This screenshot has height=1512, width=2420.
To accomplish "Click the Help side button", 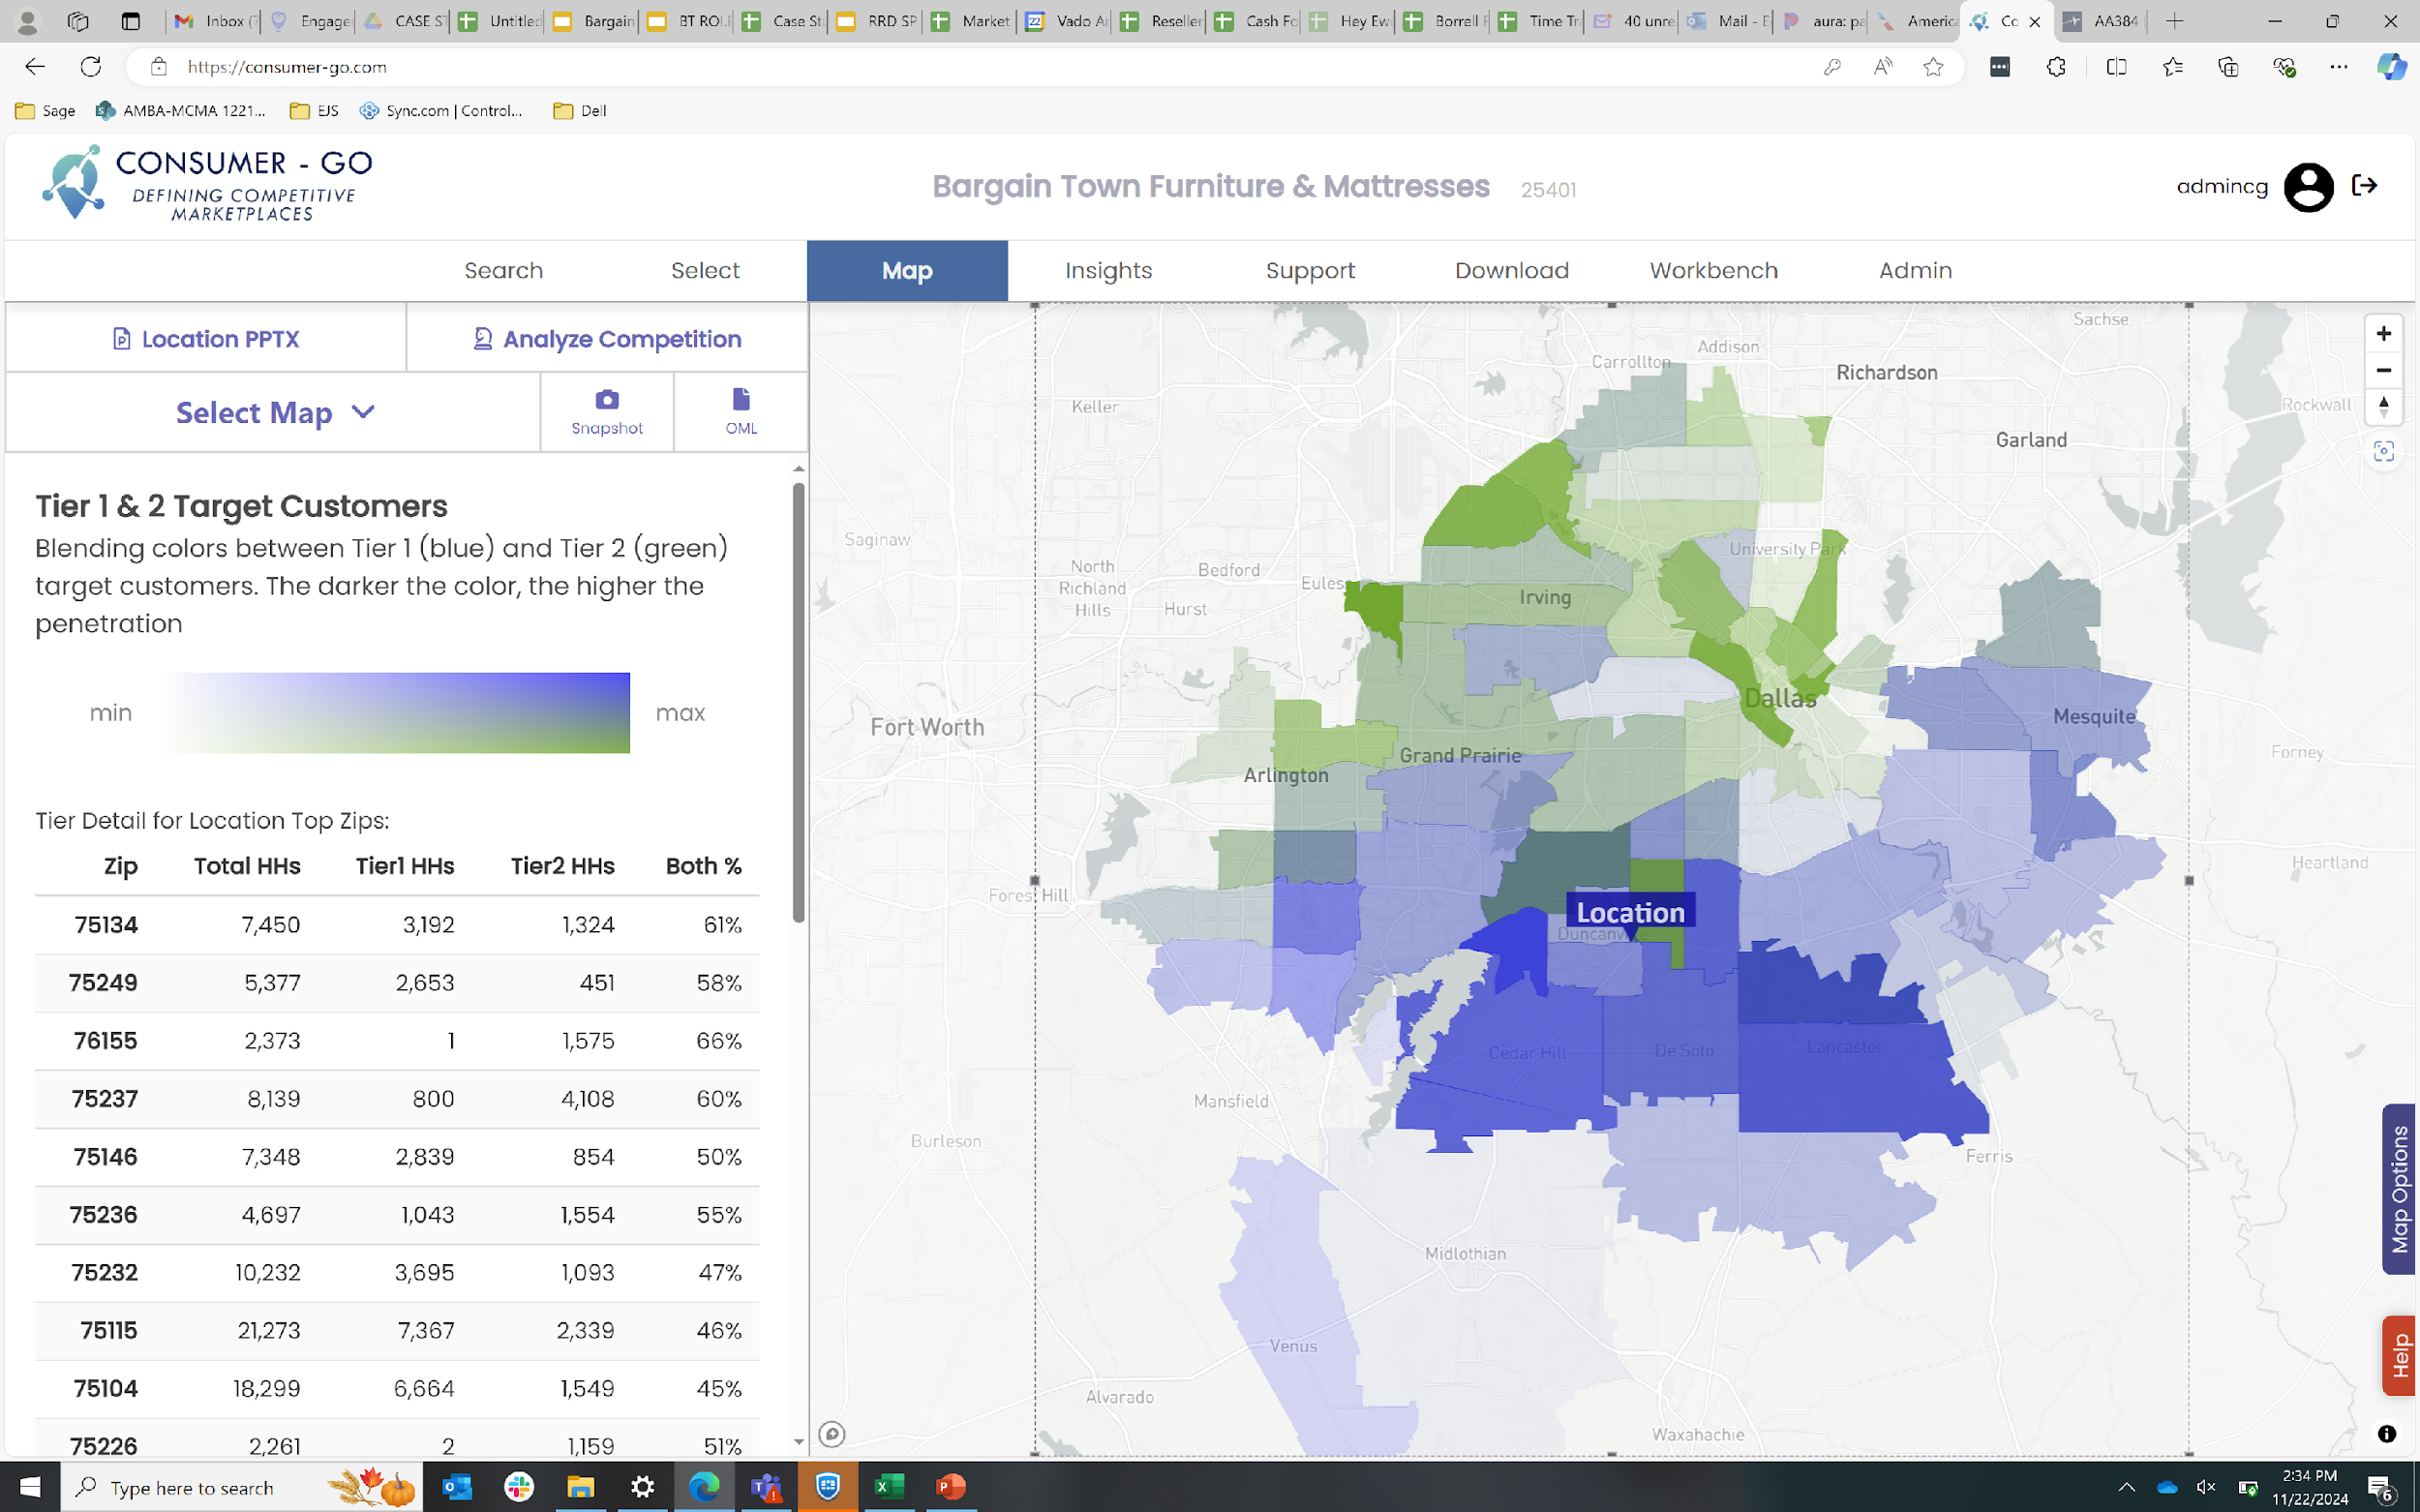I will [2399, 1356].
